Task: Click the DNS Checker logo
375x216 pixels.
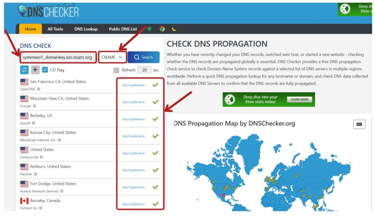Action: [x=48, y=11]
